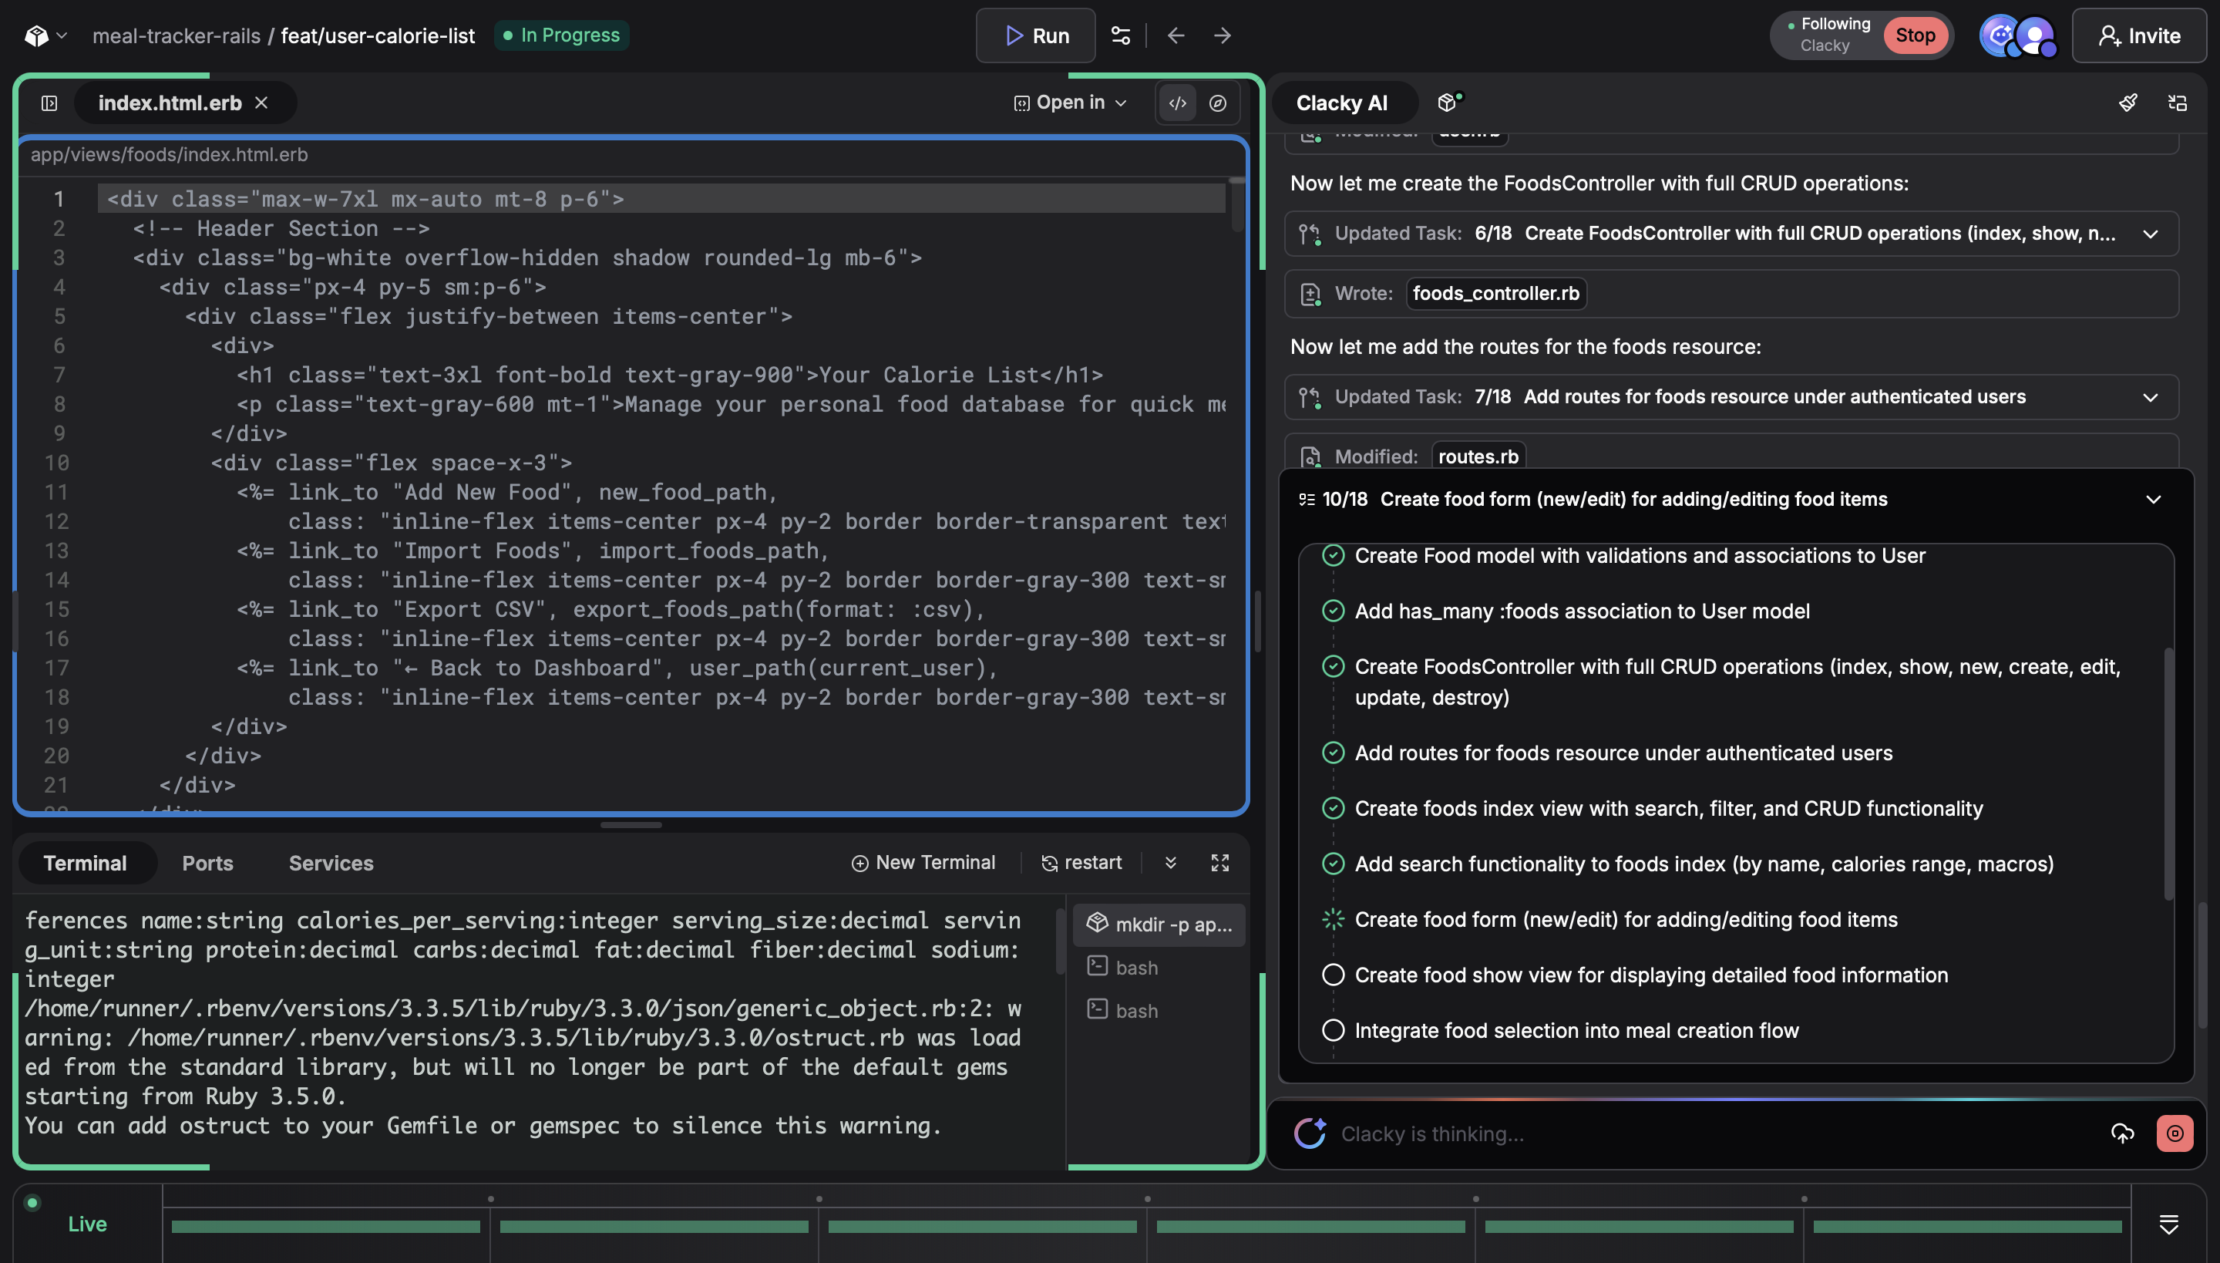This screenshot has width=2220, height=1263.
Task: Open the foods_controller.rb file chip
Action: (x=1496, y=293)
